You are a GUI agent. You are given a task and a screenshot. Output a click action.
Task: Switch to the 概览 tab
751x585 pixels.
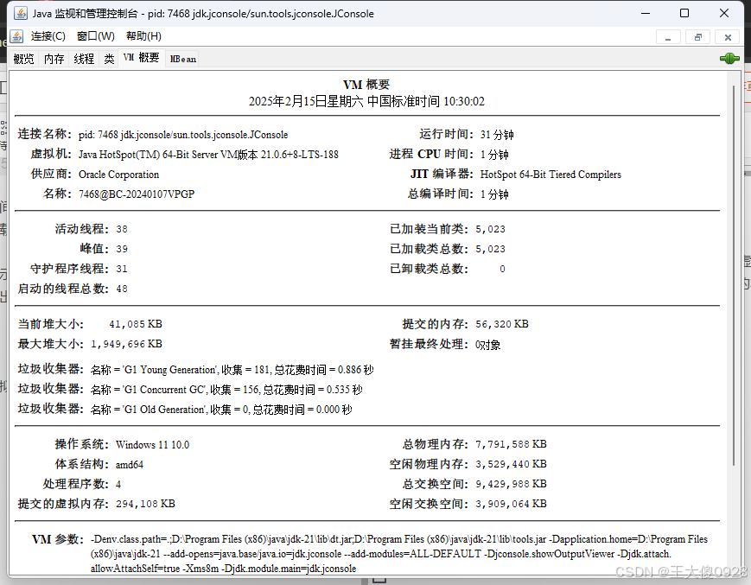tap(23, 59)
